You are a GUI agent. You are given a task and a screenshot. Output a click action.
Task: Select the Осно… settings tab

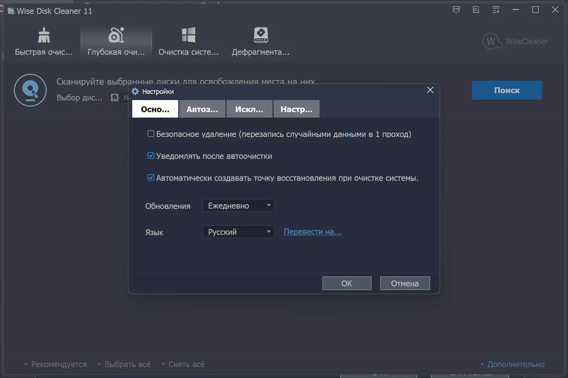coord(155,109)
